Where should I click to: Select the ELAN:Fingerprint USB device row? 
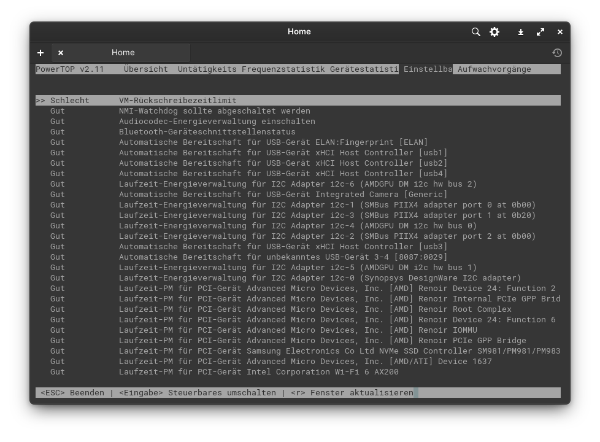pyautogui.click(x=298, y=142)
